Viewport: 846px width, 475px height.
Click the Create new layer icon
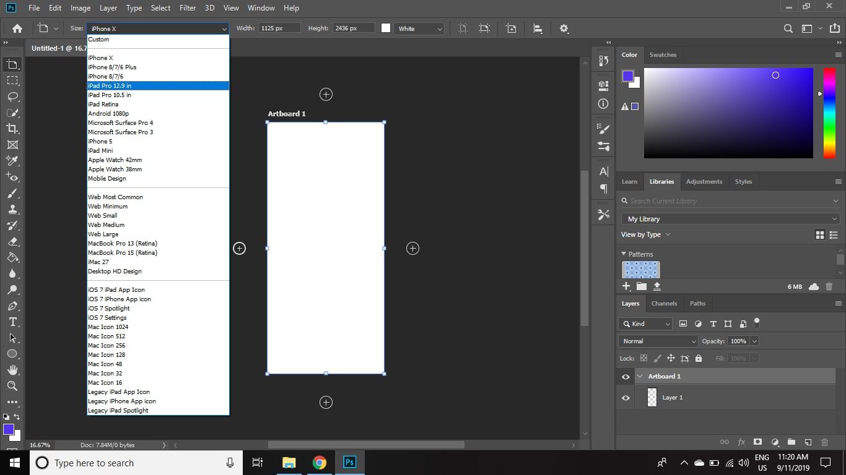coord(808,442)
